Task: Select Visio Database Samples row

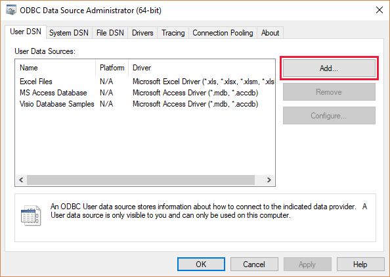Action: (145, 104)
